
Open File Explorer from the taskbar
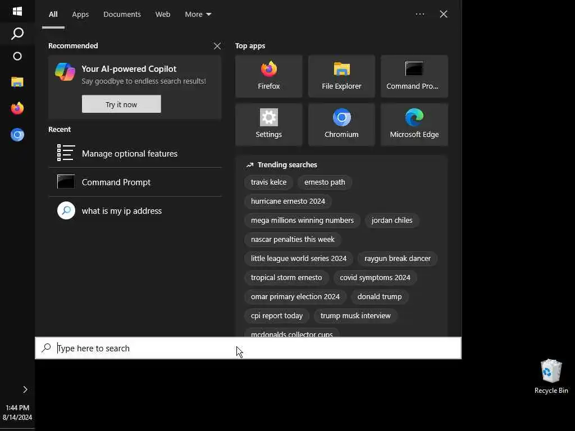pos(17,82)
